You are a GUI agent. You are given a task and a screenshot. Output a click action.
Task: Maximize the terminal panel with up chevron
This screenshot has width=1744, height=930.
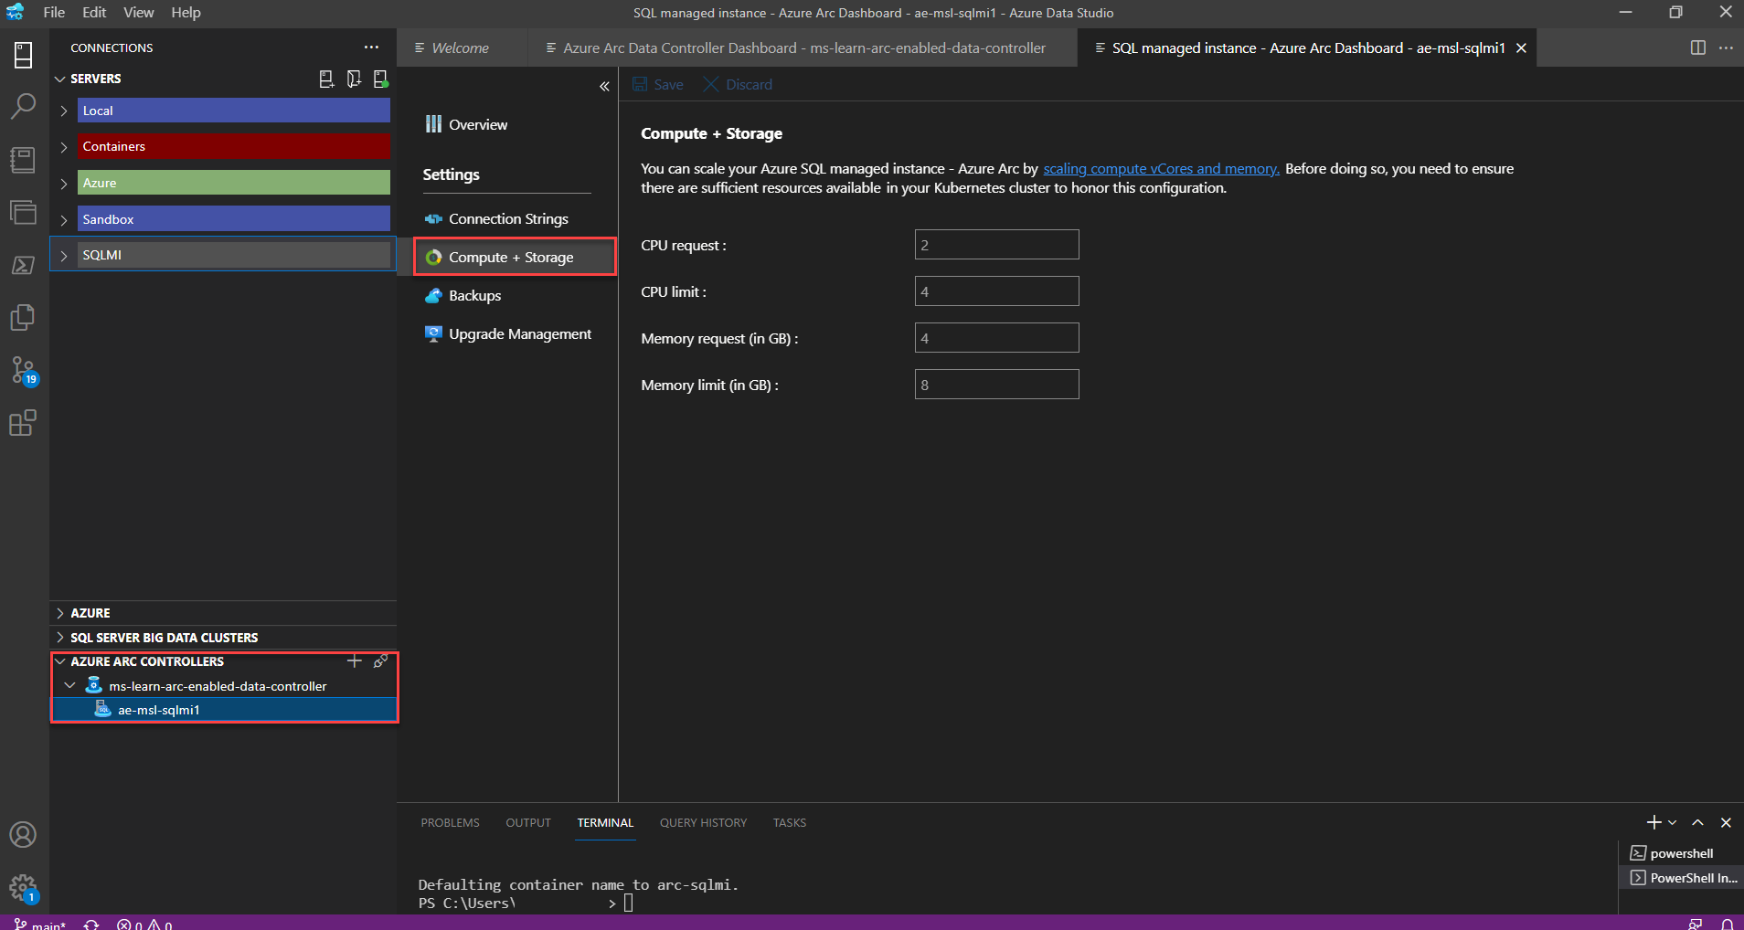click(x=1697, y=822)
